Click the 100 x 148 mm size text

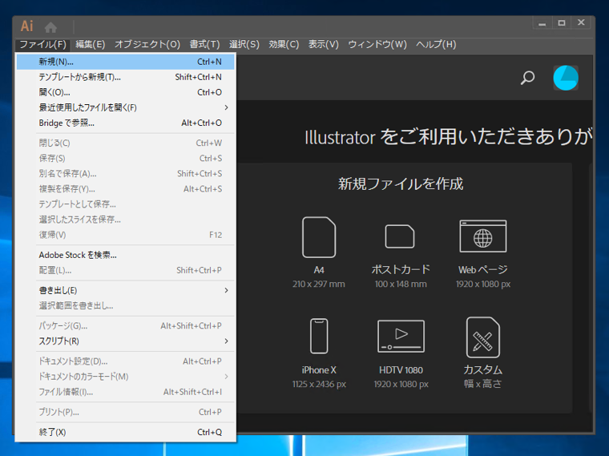click(401, 284)
